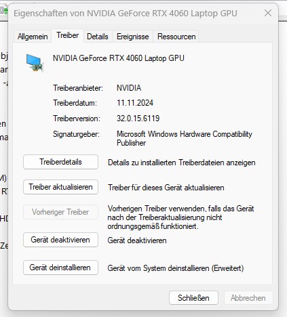Click the graphics card device icon
287x317 pixels.
pos(35,63)
